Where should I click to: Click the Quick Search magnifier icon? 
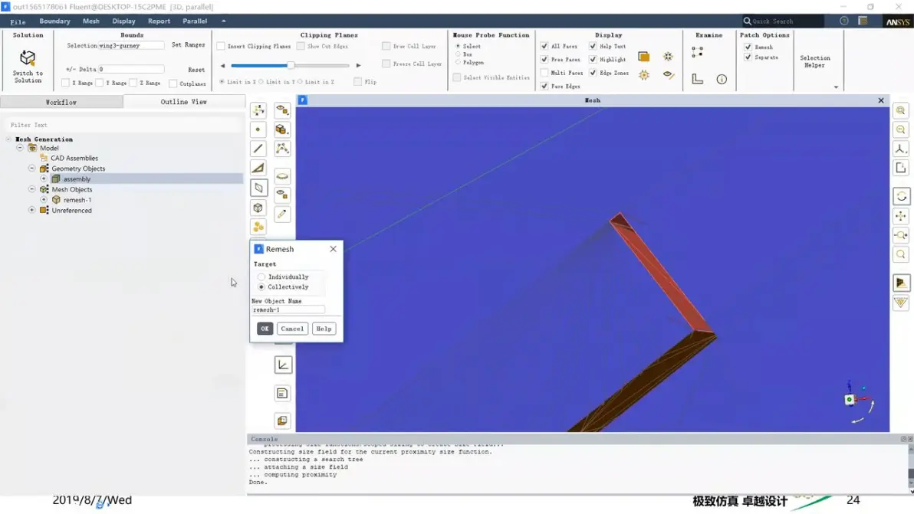[x=747, y=21]
